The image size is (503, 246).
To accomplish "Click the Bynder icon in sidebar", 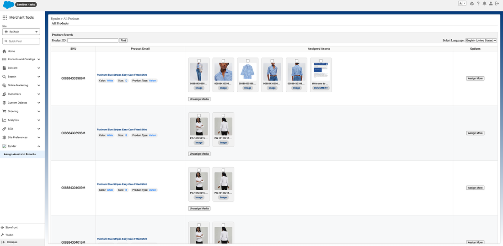I will pos(4,146).
